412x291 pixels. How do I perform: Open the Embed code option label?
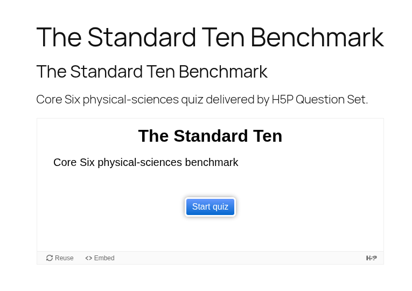click(104, 258)
